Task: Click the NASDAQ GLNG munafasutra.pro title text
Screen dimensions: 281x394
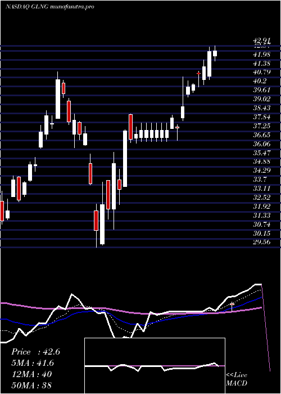Action: tap(50, 7)
